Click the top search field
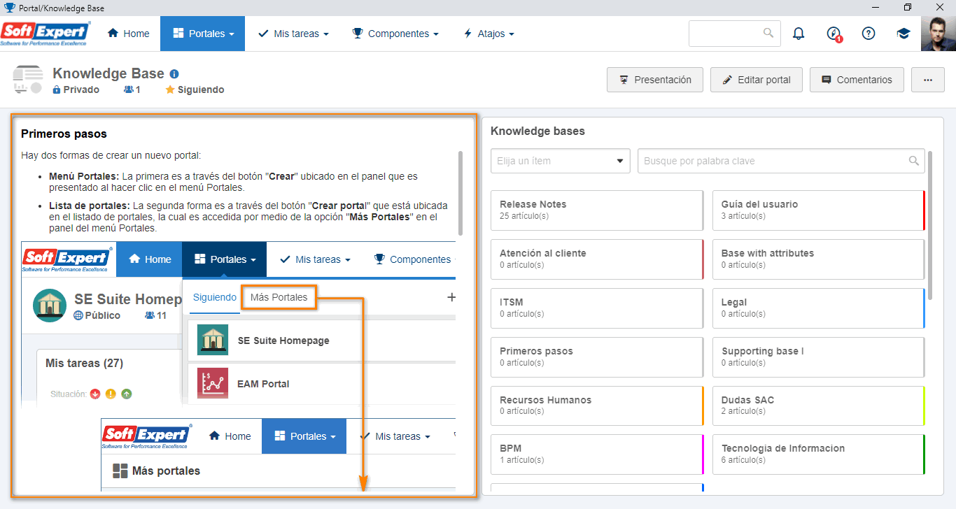 [x=735, y=34]
